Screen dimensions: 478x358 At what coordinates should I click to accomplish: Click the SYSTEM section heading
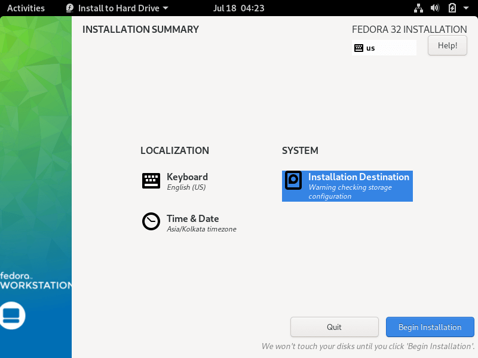click(300, 150)
